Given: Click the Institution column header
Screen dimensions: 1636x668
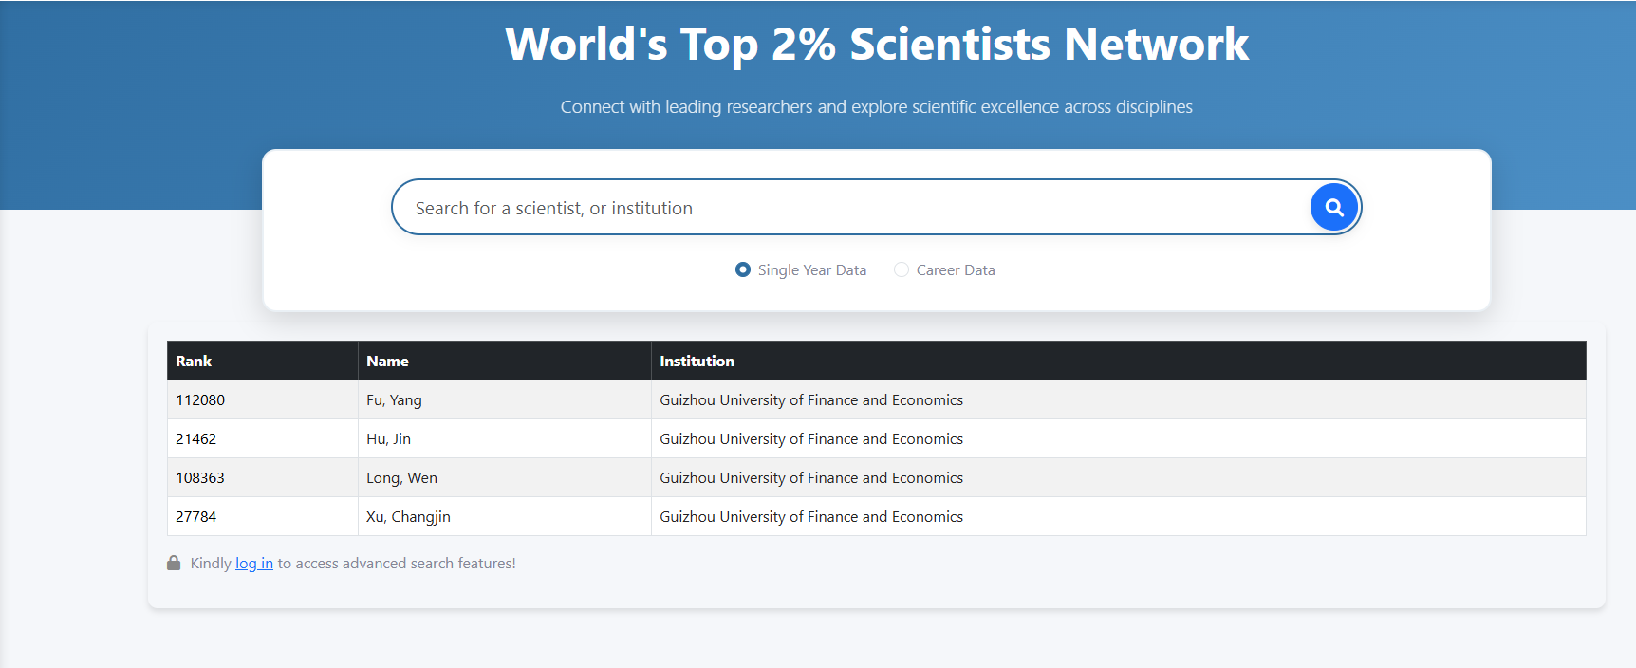Looking at the screenshot, I should [697, 361].
